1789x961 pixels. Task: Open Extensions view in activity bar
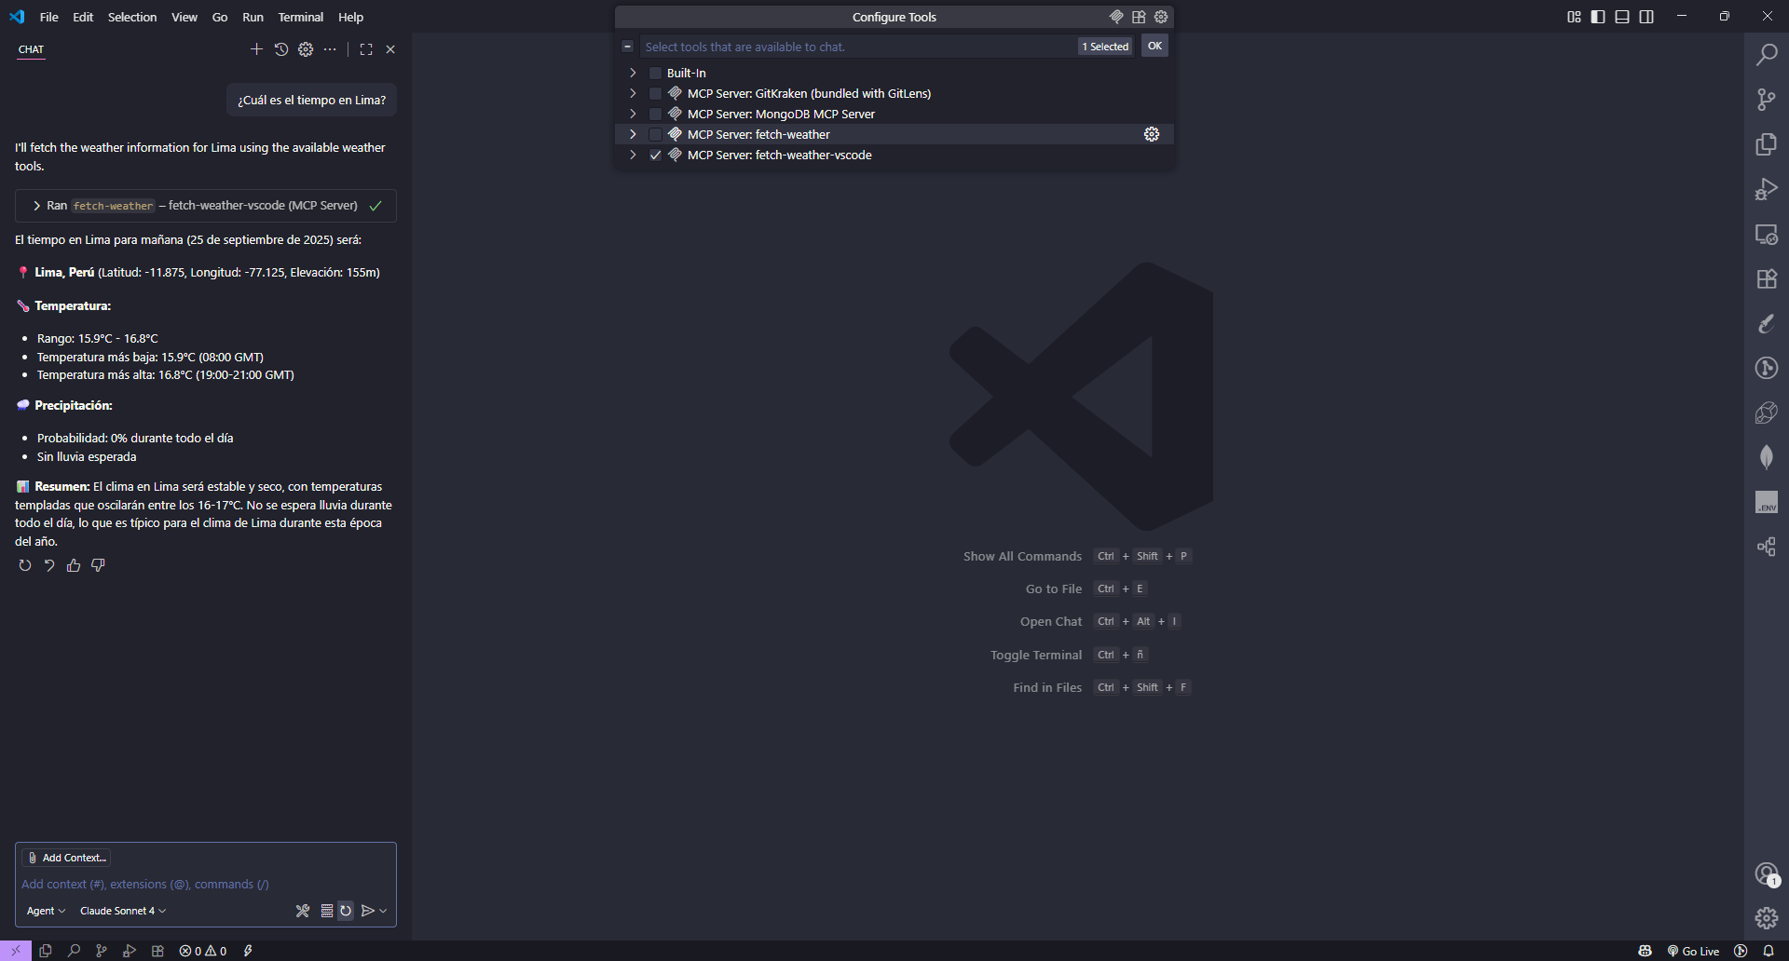1766,278
